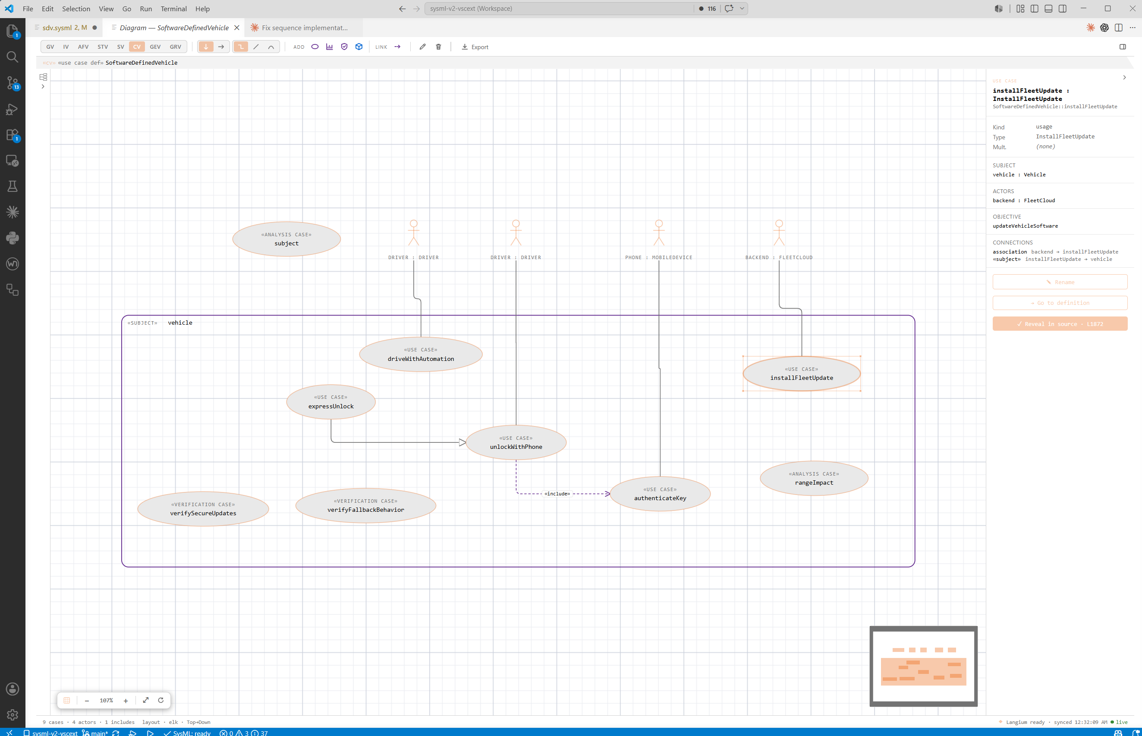Click the diagram minimap thumbnail
This screenshot has height=736, width=1142.
pyautogui.click(x=923, y=666)
